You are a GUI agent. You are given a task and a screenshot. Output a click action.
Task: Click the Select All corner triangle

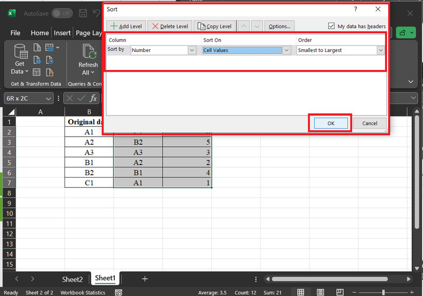12,112
